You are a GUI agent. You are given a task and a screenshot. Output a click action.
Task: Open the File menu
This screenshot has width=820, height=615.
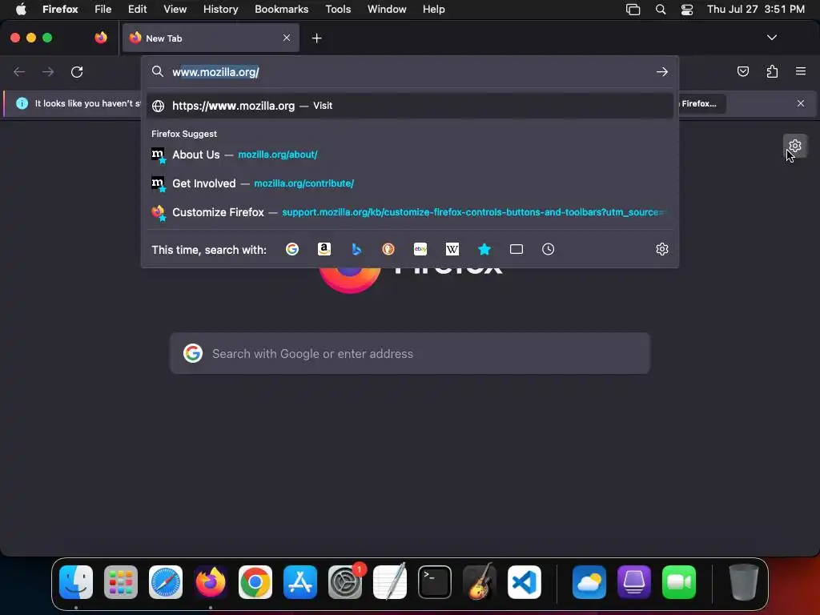tap(103, 9)
